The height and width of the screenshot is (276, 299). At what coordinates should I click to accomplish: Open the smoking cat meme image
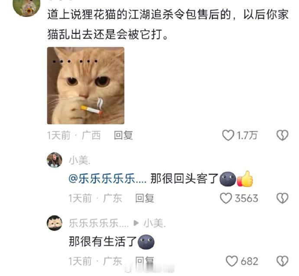86,86
